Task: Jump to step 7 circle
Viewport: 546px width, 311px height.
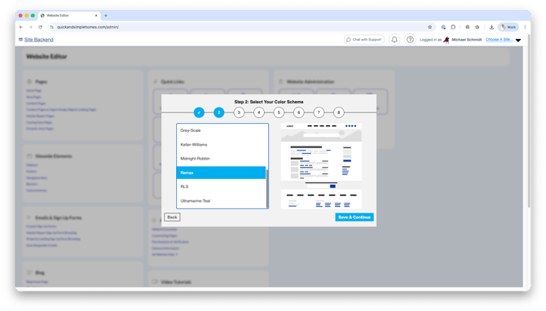Action: (x=319, y=112)
